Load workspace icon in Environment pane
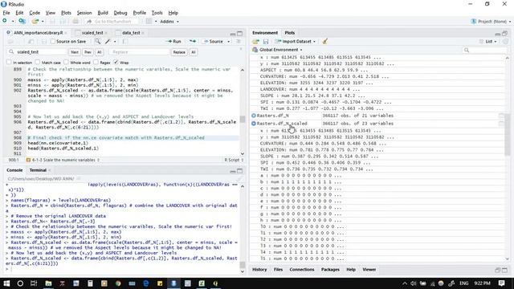The width and height of the screenshot is (514, 289). [x=255, y=41]
